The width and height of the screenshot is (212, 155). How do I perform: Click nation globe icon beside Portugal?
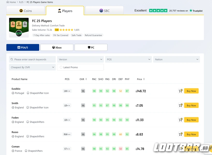tap(13, 93)
